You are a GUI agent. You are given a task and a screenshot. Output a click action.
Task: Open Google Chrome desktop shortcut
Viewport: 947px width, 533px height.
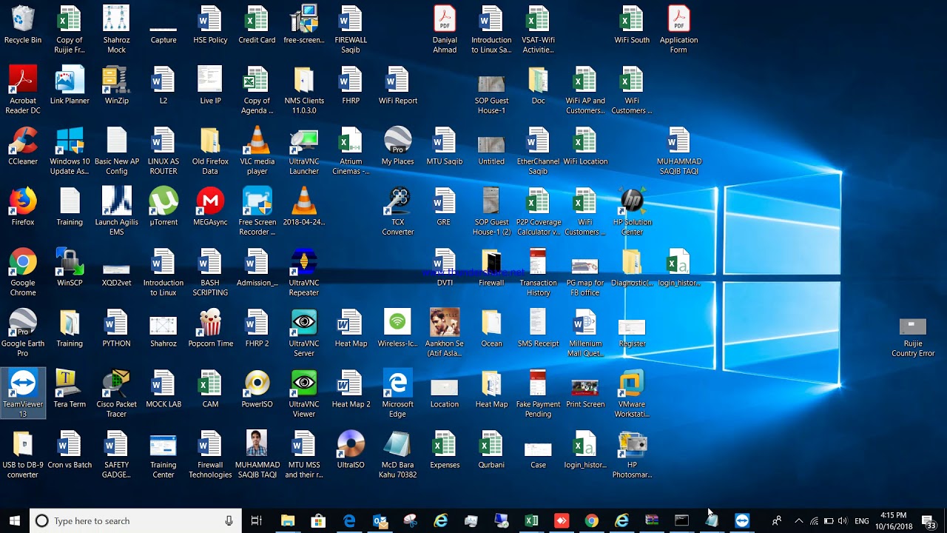(x=23, y=272)
